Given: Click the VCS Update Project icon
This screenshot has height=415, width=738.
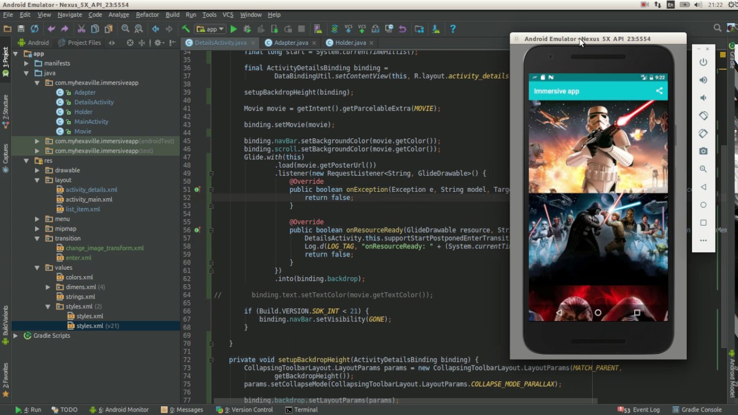Looking at the screenshot, I should pos(348,29).
